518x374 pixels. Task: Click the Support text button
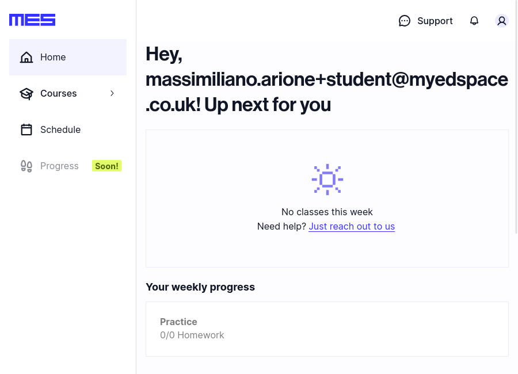(x=435, y=21)
